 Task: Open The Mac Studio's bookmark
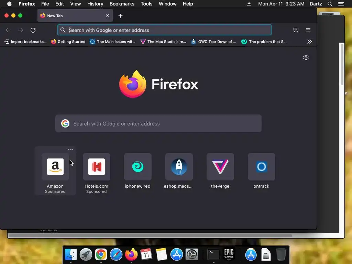click(x=163, y=42)
